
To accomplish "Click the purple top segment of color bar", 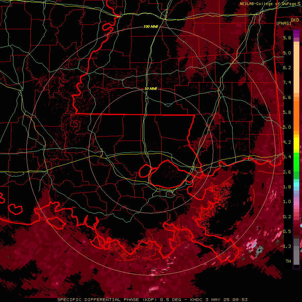I will (296, 34).
